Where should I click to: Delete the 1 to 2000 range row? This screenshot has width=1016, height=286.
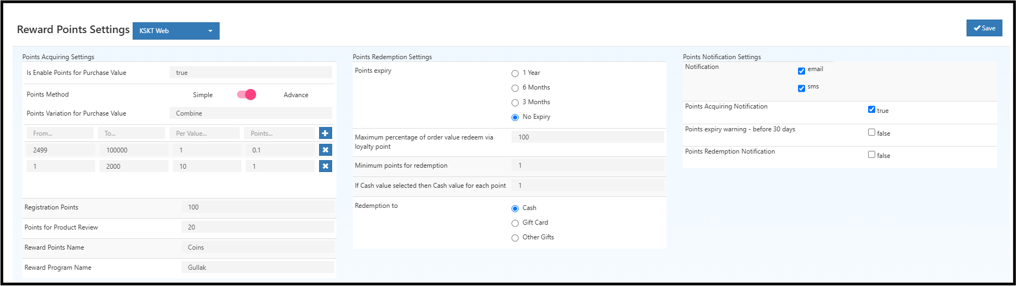click(325, 166)
